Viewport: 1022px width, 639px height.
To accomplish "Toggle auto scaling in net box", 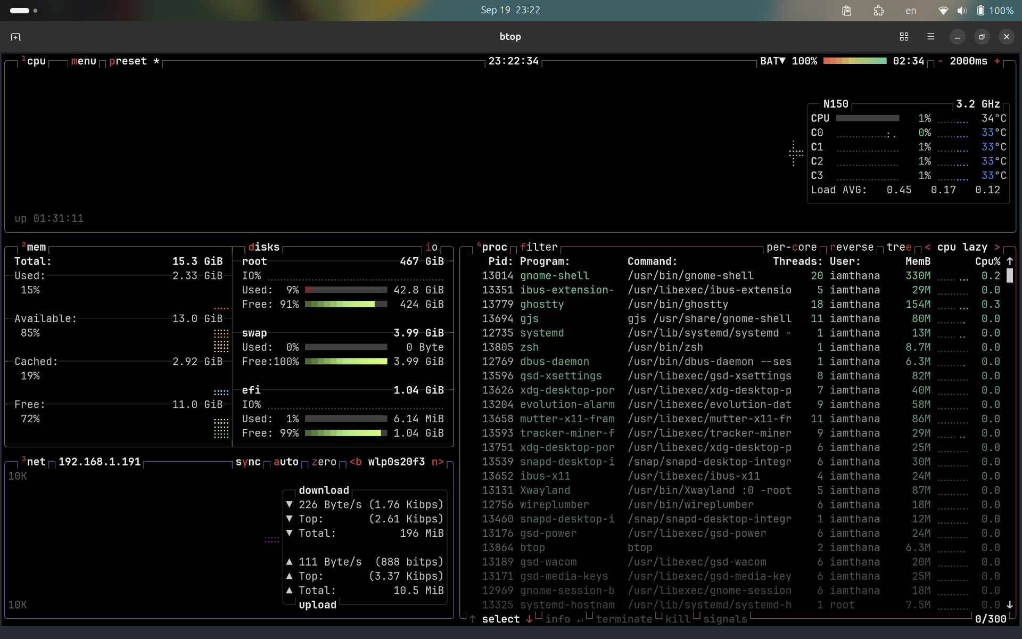I will click(286, 462).
